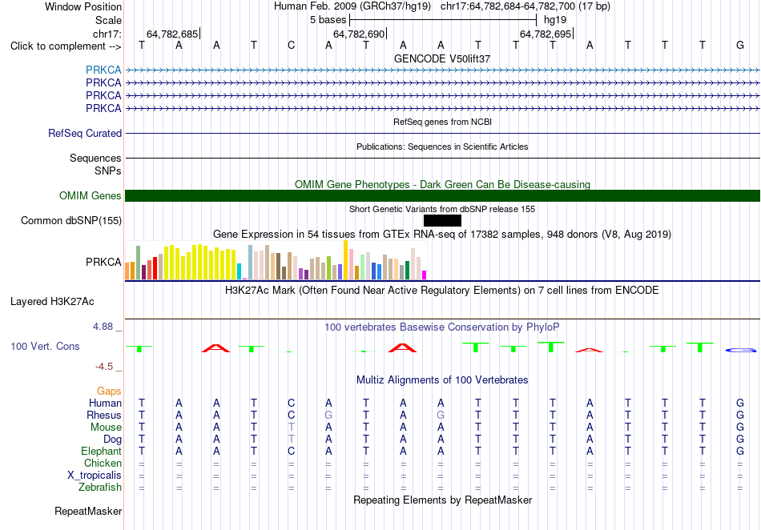Open the 100 Vert. Cons track label
The height and width of the screenshot is (530, 761).
coord(45,346)
